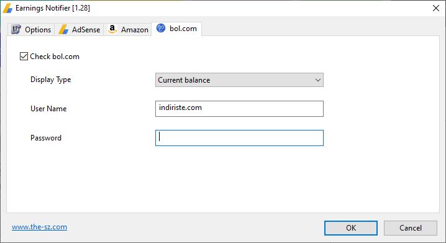Click the Display Type dropdown arrow

(x=317, y=80)
